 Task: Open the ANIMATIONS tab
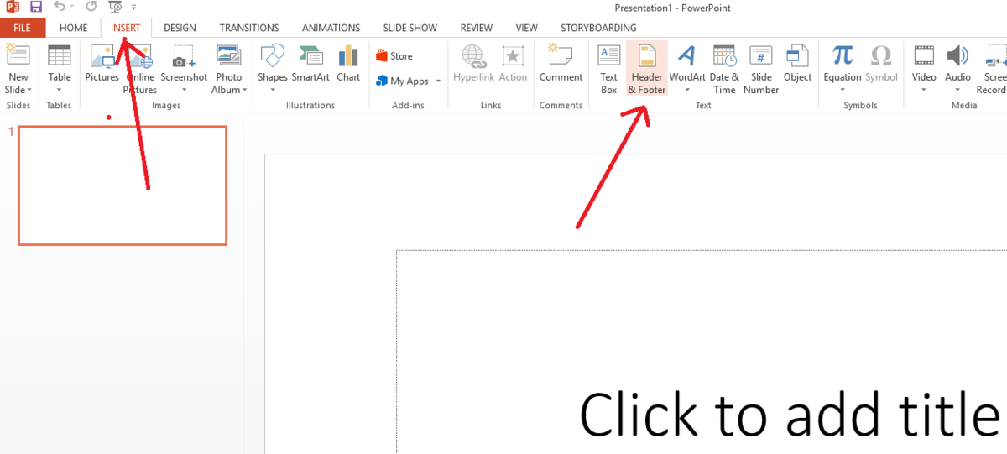[x=331, y=28]
